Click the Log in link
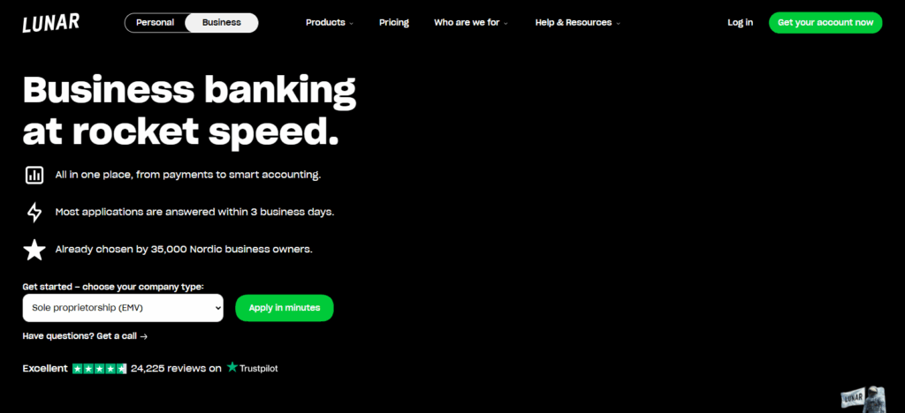The width and height of the screenshot is (905, 413). click(x=740, y=22)
